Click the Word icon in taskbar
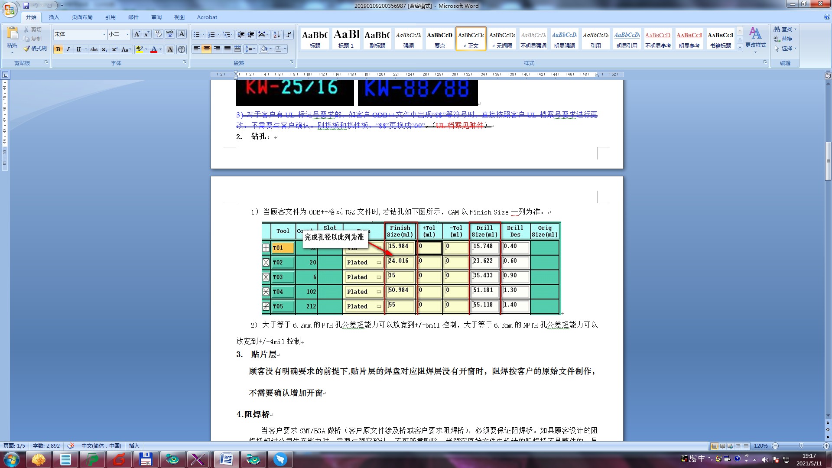The image size is (832, 468). pos(226,459)
